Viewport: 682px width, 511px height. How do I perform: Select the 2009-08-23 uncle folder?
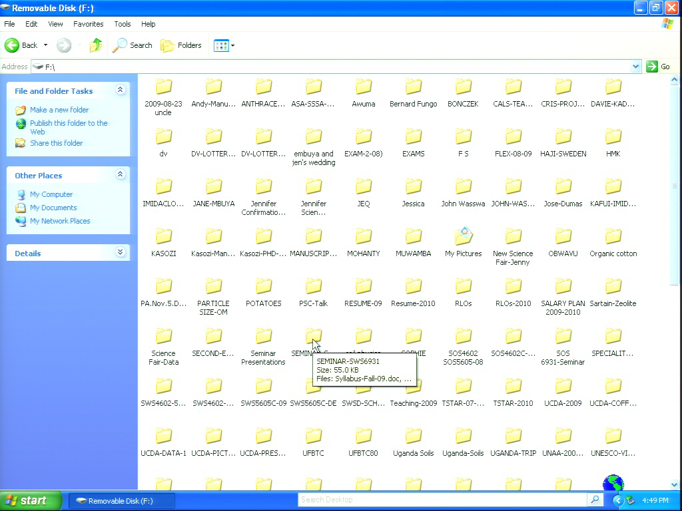coord(164,97)
